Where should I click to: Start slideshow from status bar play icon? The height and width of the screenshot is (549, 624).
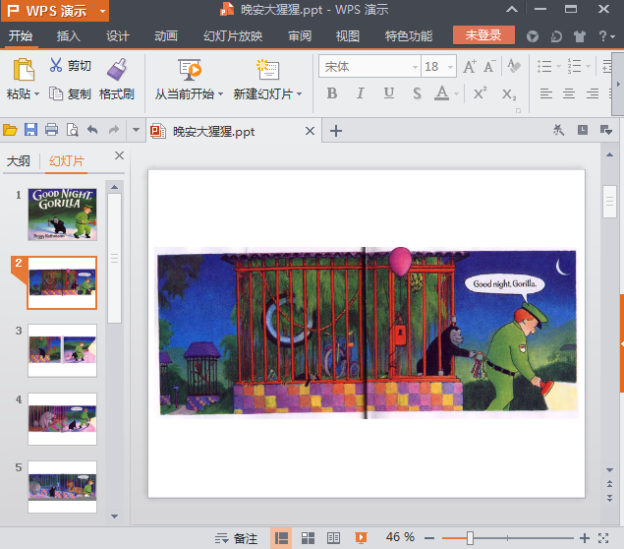pos(361,538)
